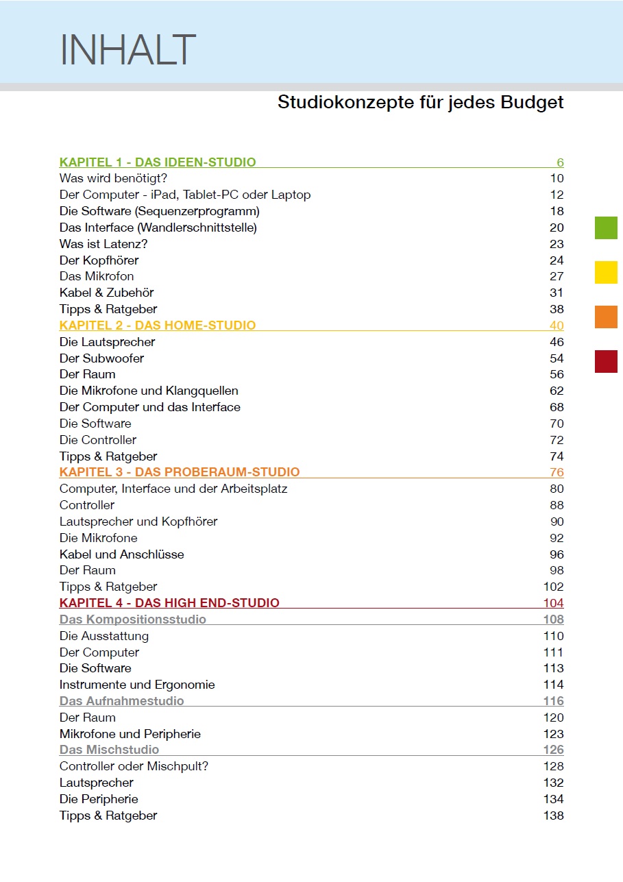Jump to the Das Mischstudio subsection
Screen dimensions: 623x882
coord(110,750)
